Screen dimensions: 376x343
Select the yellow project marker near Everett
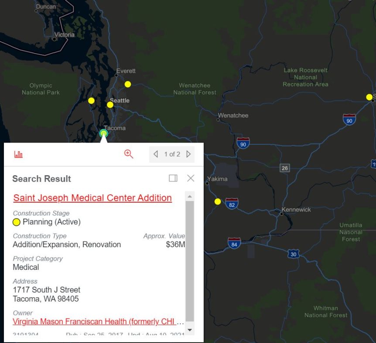click(x=127, y=84)
